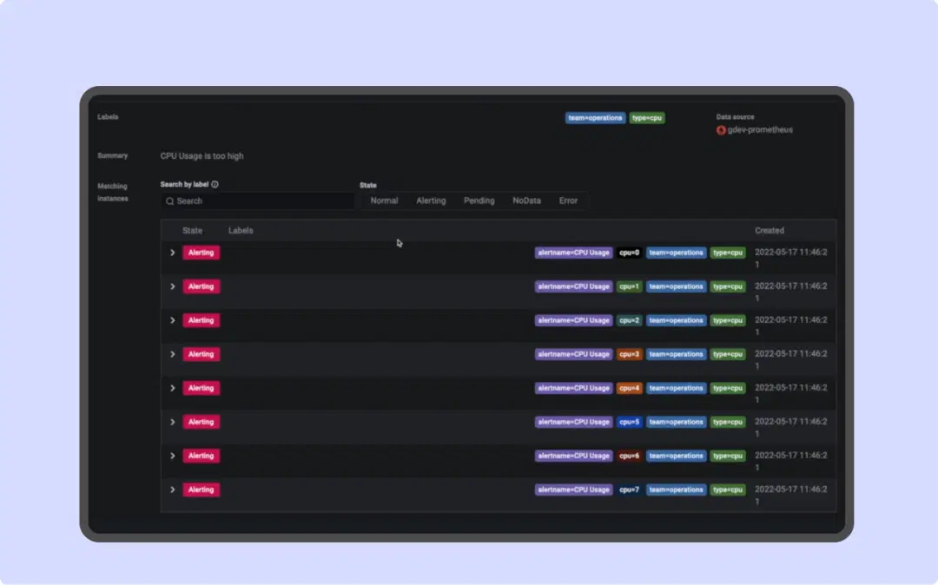Expand the first alert instance row

pos(172,253)
